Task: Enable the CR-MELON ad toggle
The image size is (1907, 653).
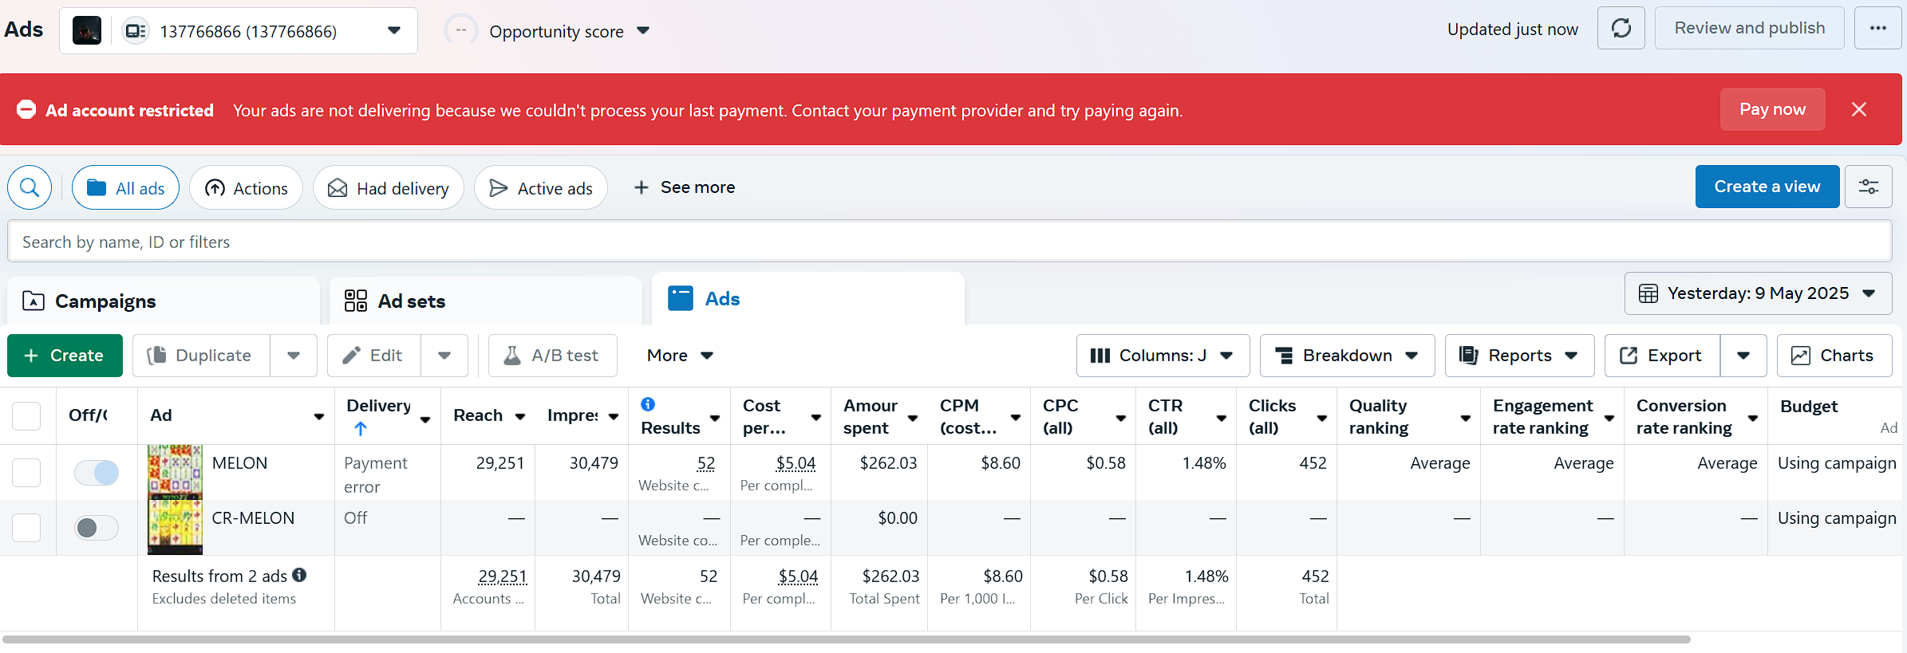Action: [x=97, y=528]
